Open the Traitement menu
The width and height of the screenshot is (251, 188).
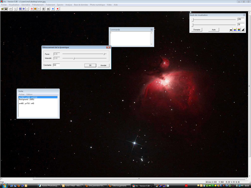pos(50,5)
